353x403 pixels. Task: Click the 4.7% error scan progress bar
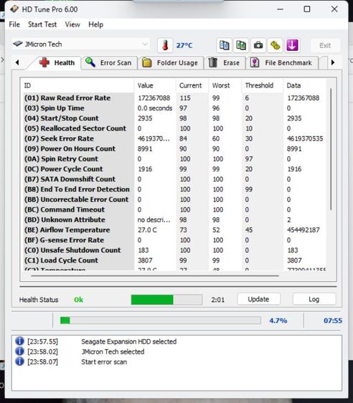[x=161, y=321]
